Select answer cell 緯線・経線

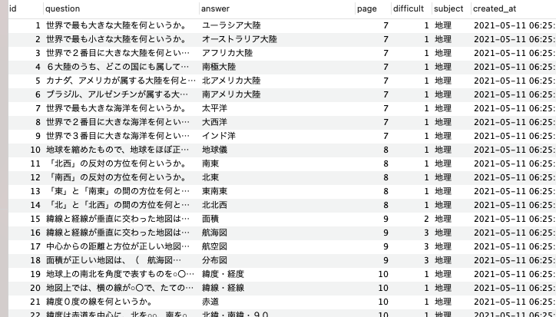tap(223, 289)
